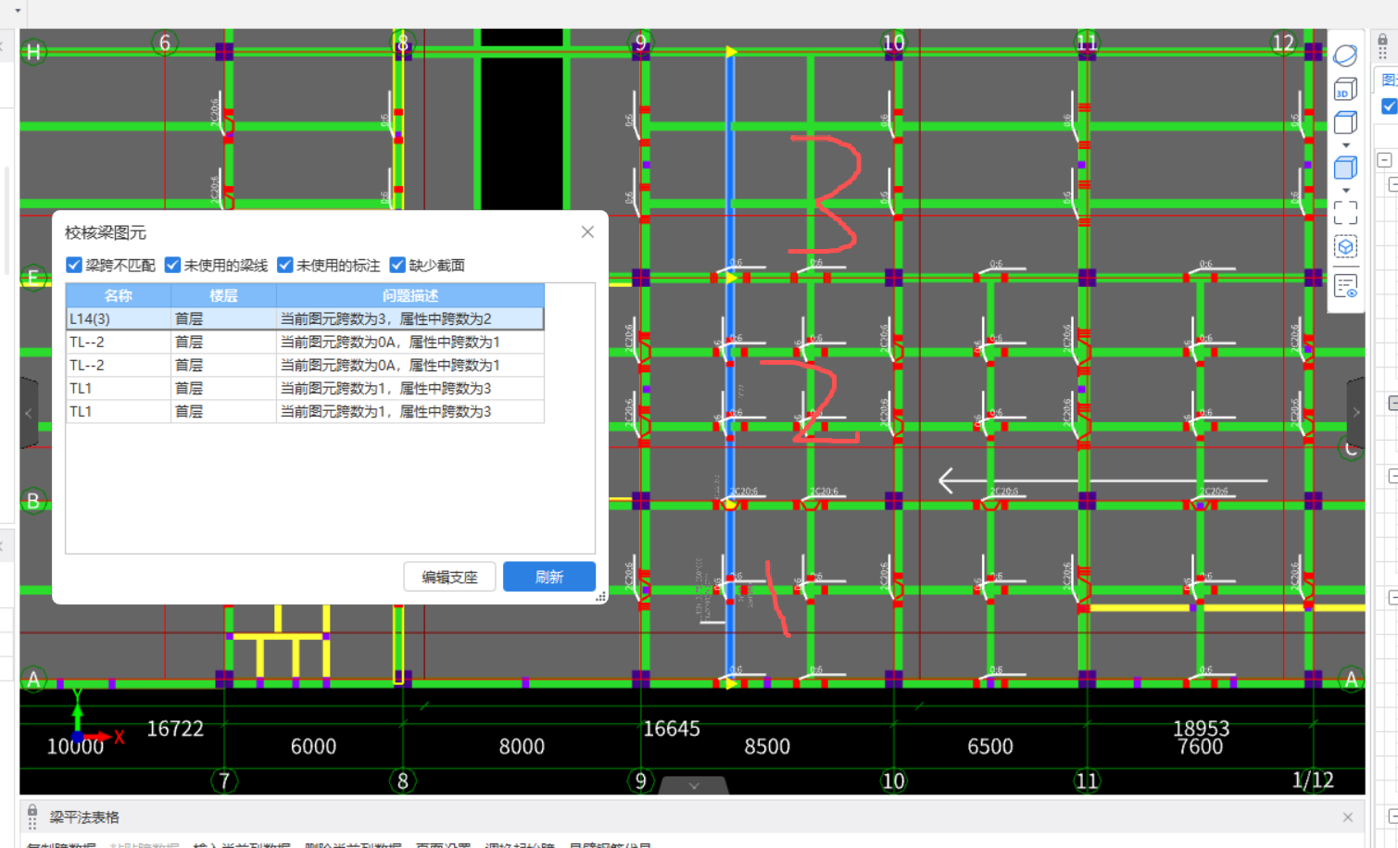Viewport: 1398px width, 848px height.
Task: Activate the orbit rotate view icon
Action: [x=1345, y=56]
